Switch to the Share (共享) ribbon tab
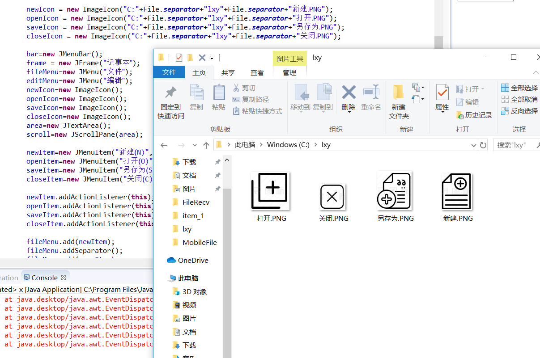This screenshot has width=540, height=358. (x=228, y=72)
